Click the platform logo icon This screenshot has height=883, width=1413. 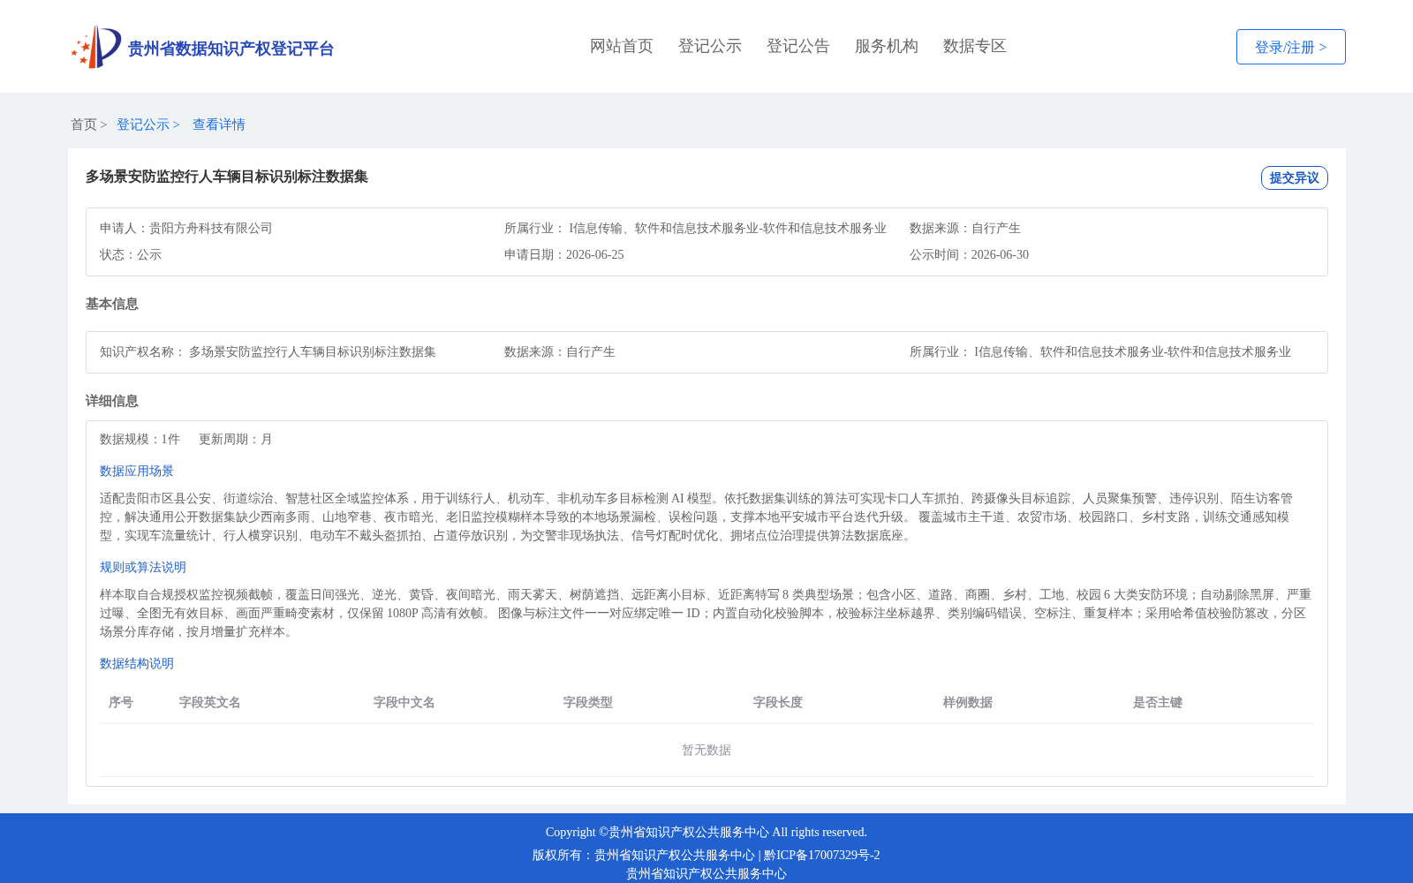96,47
